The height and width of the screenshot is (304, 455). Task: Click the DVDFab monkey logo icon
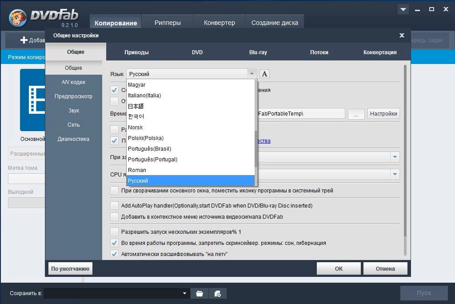click(x=18, y=17)
